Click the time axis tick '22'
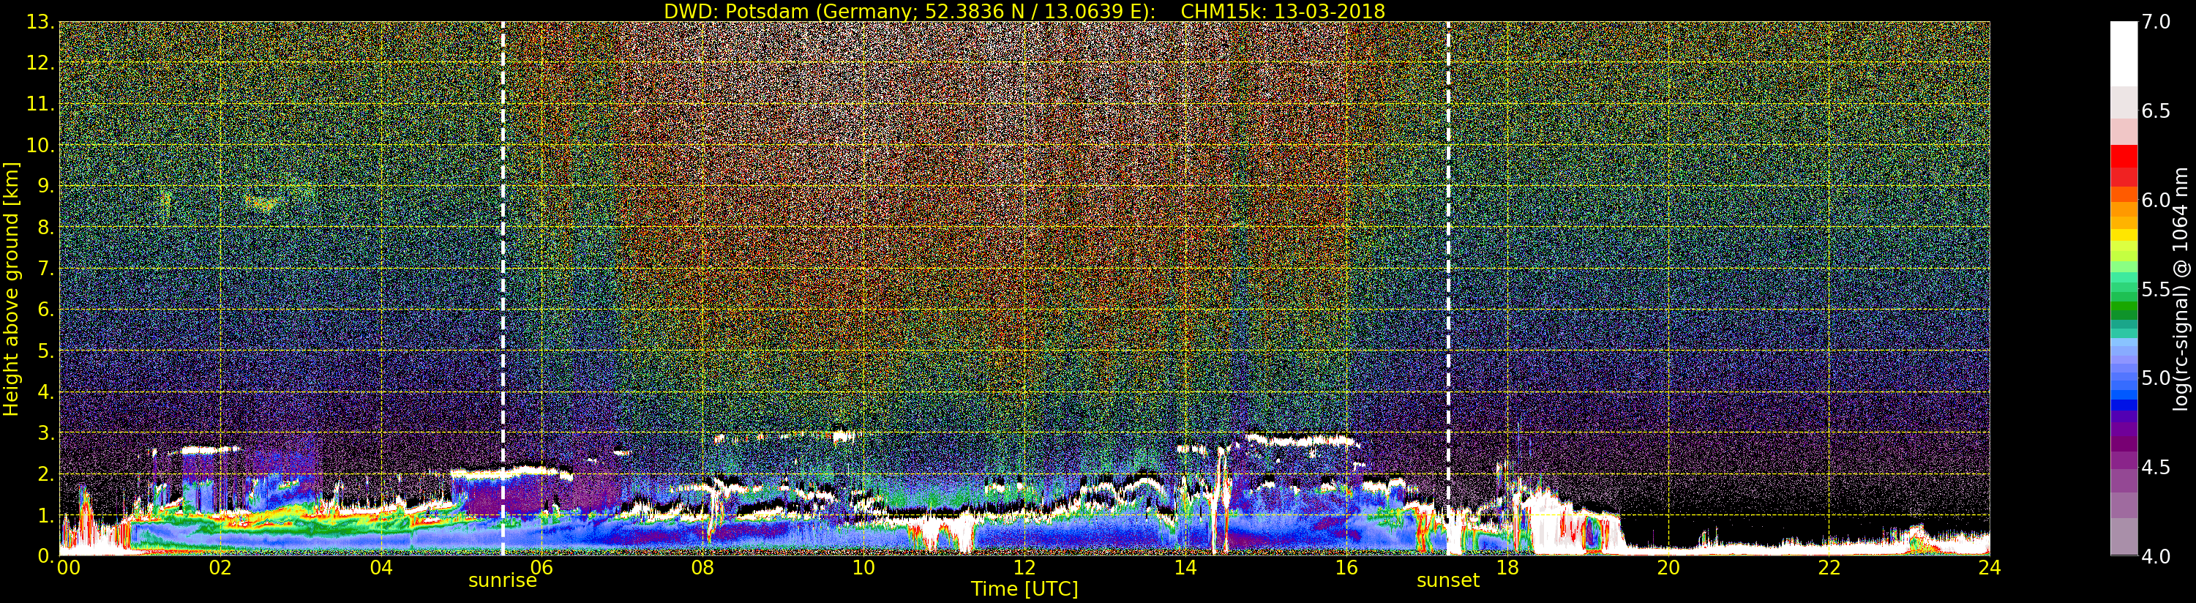The height and width of the screenshot is (603, 2196). 1829,568
